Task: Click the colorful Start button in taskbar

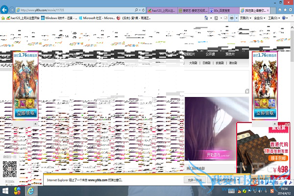Action: [16, 190]
